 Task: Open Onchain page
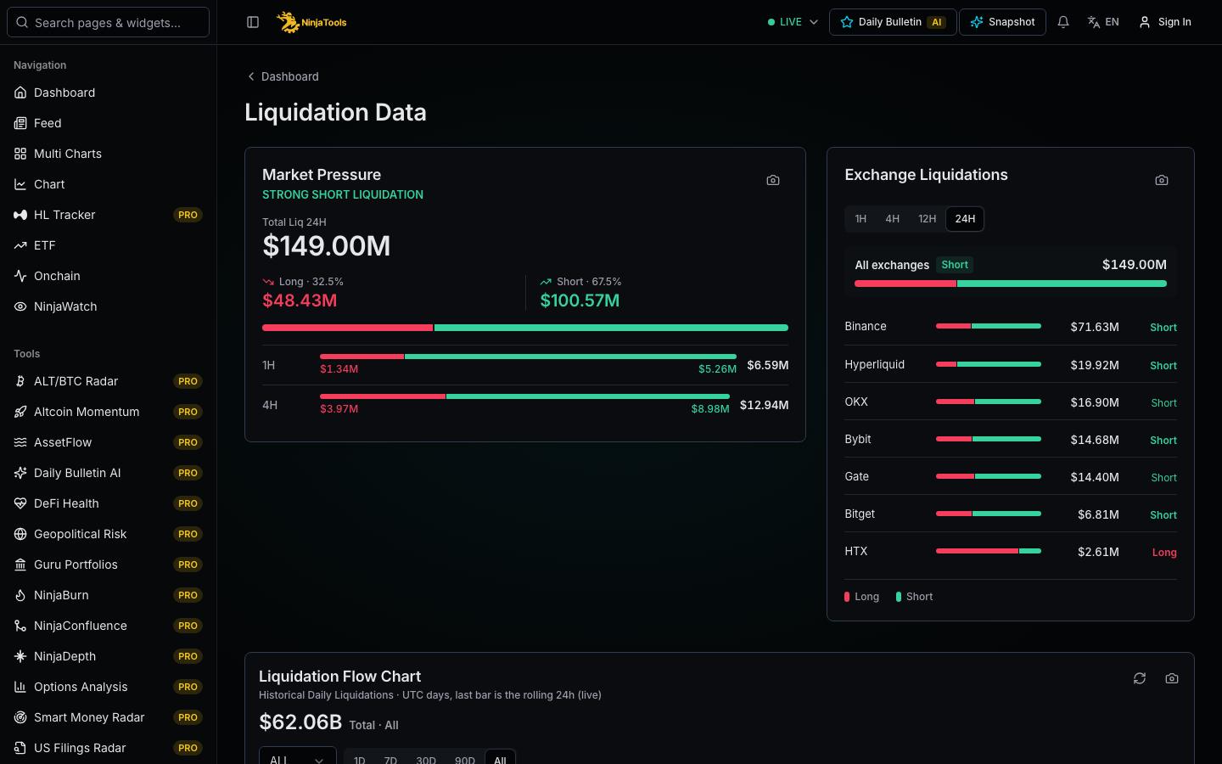[108, 276]
